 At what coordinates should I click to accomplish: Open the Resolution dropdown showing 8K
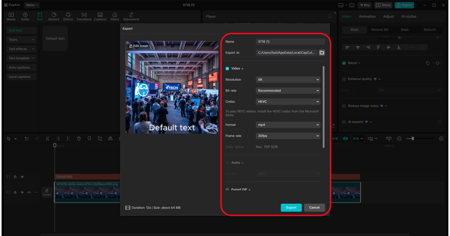(x=288, y=79)
